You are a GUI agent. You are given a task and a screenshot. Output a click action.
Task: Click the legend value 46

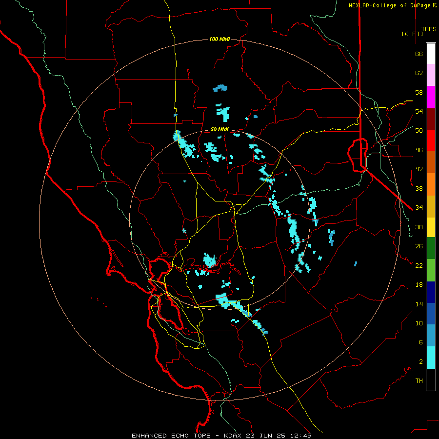click(x=419, y=150)
